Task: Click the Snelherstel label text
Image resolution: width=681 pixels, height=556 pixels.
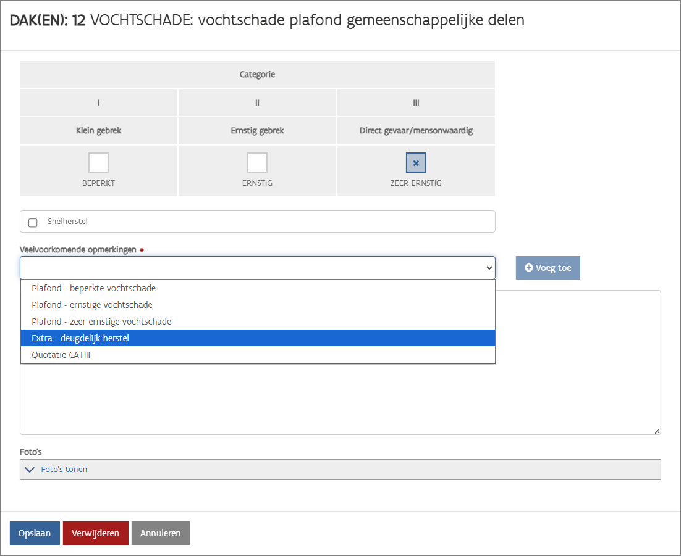Action: coord(67,222)
